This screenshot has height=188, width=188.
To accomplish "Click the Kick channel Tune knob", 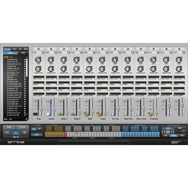I will (x=38, y=60).
